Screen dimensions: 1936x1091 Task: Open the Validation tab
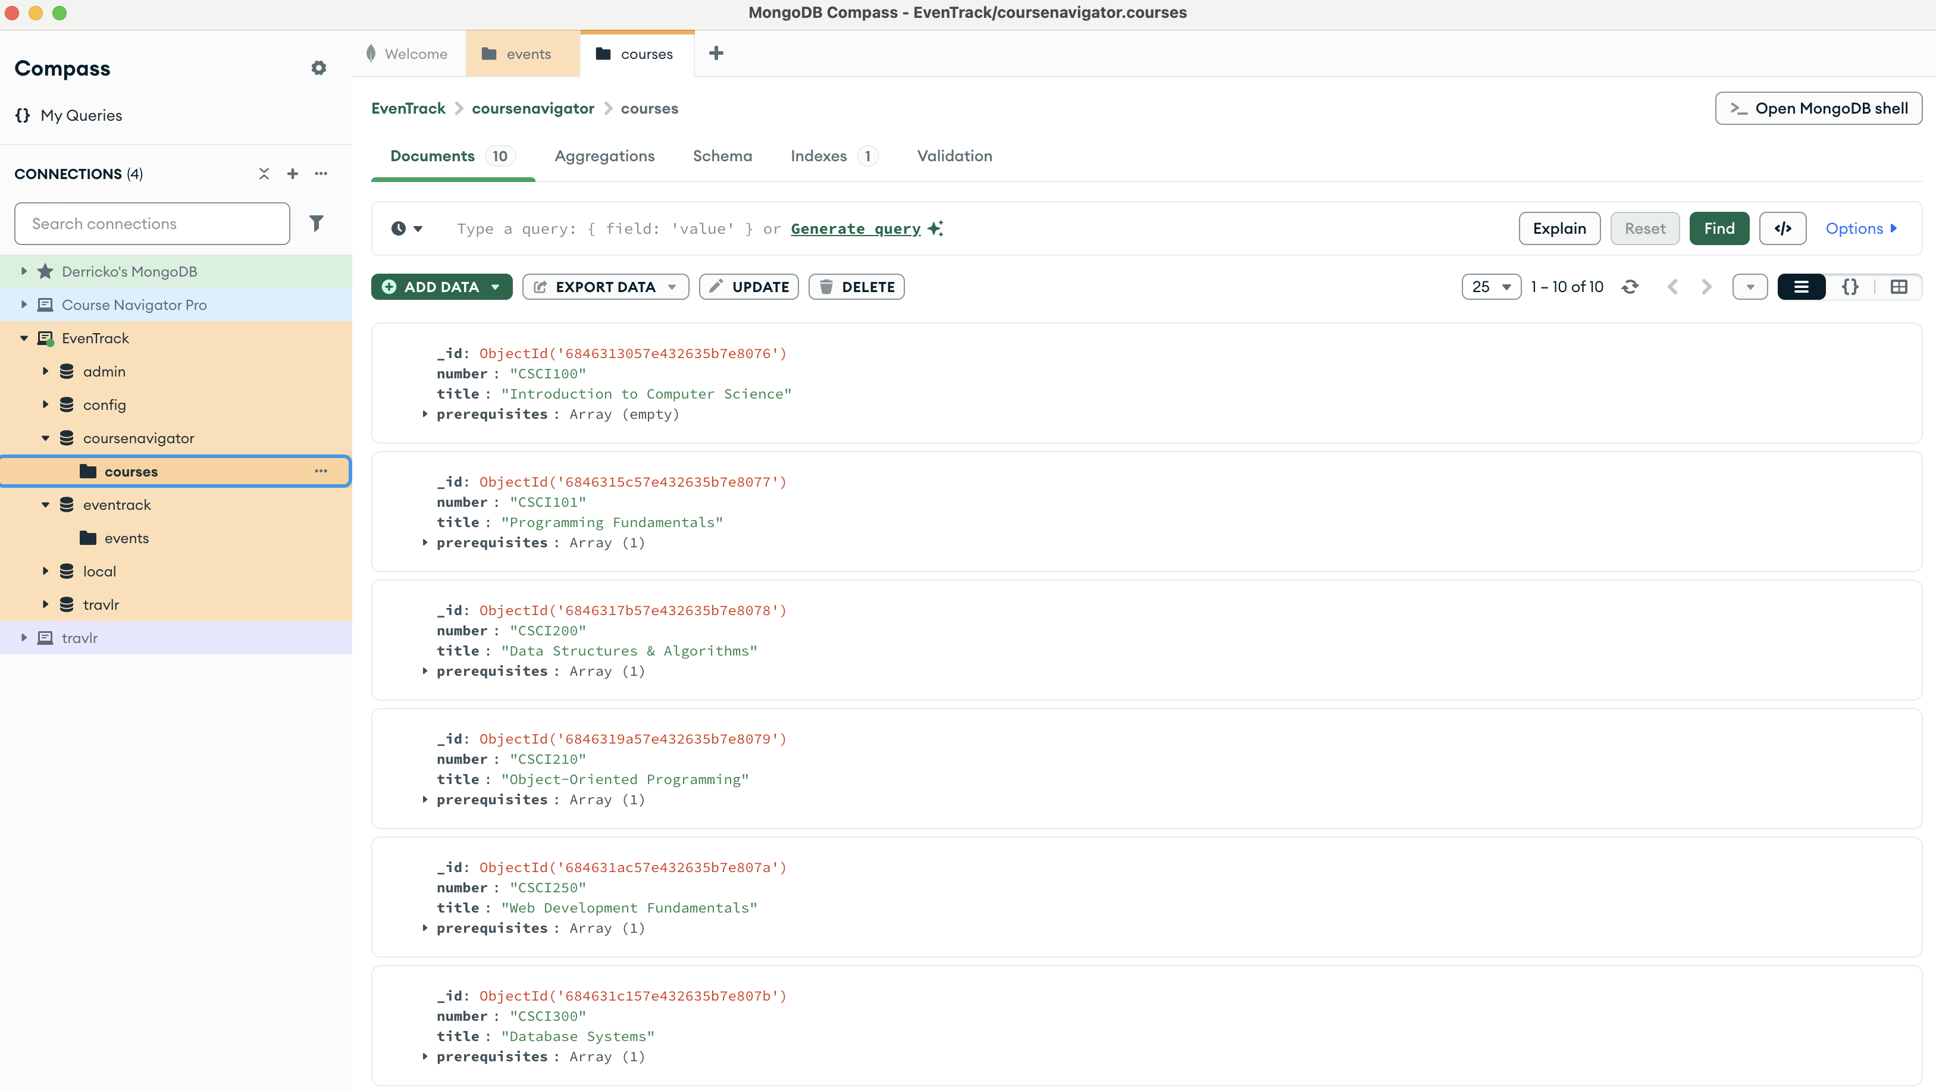(954, 155)
